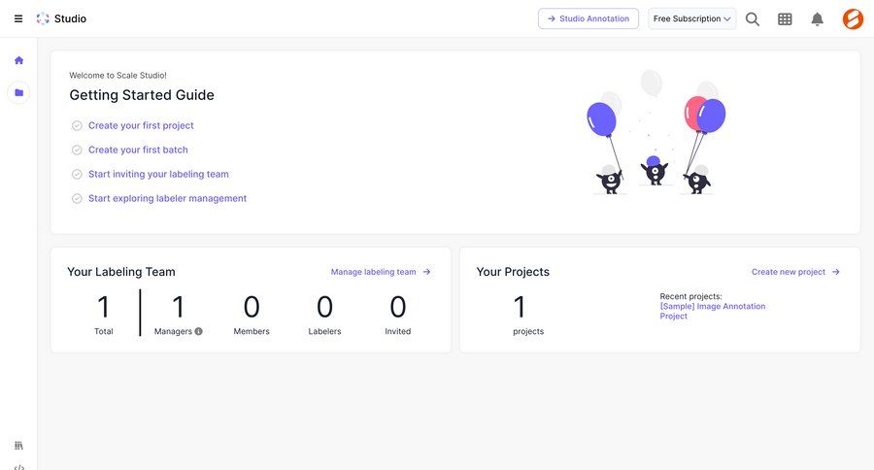
Task: Open the library books icon in sidebar
Action: pos(19,446)
